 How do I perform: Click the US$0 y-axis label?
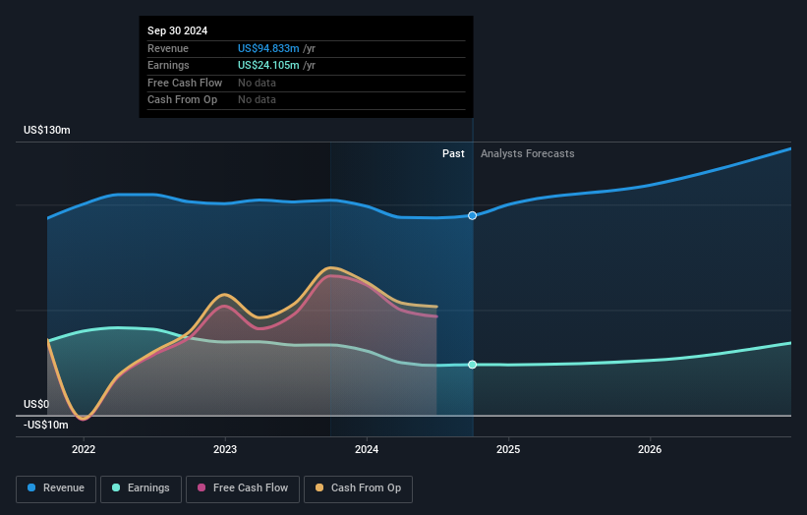pos(36,404)
